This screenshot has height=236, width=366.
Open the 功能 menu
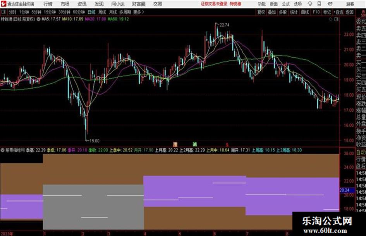262,4
